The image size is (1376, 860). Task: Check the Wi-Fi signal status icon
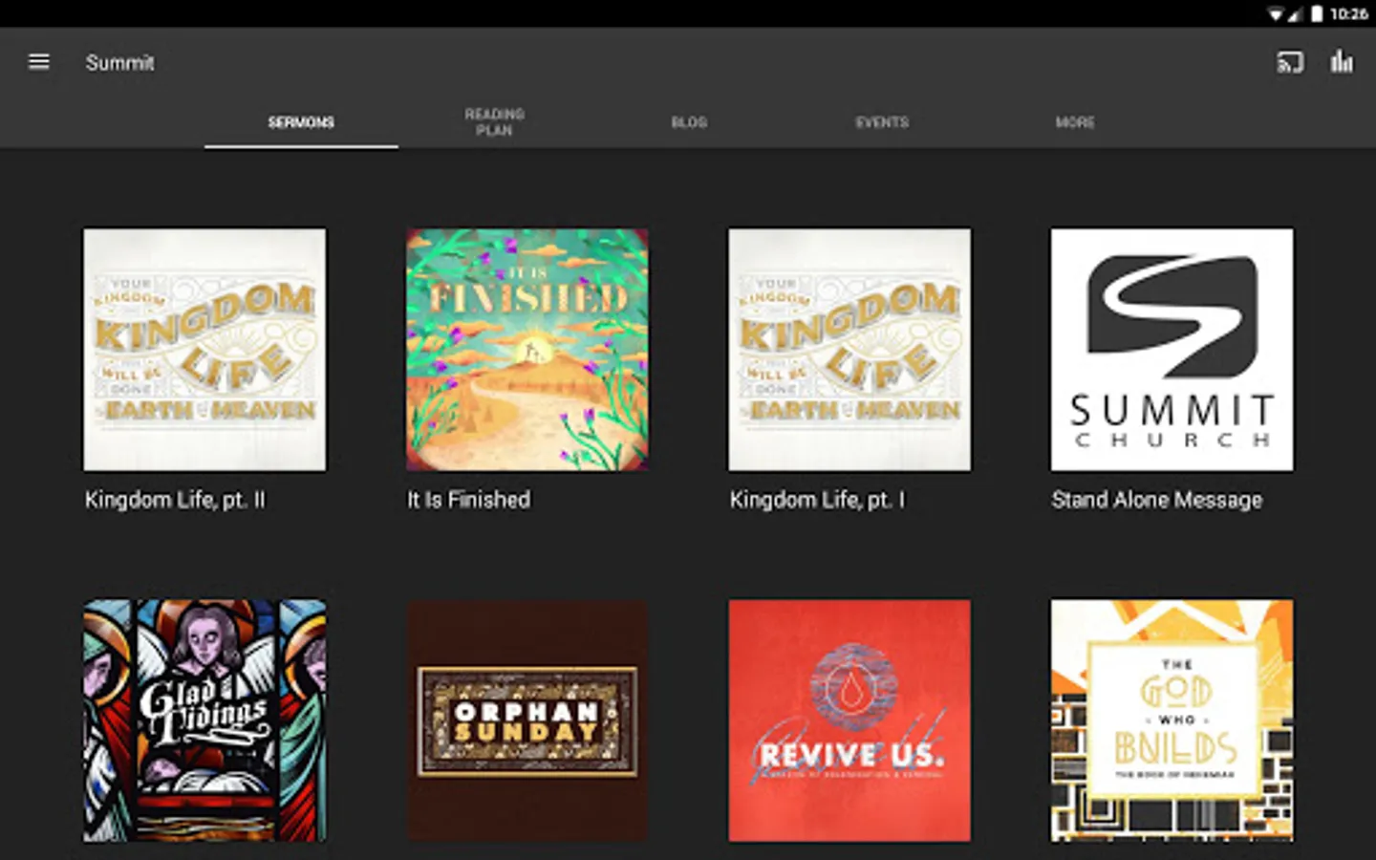pyautogui.click(x=1276, y=13)
